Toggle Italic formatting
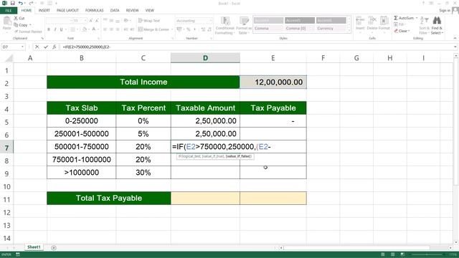Screen dimensions: 459x258 (55, 29)
